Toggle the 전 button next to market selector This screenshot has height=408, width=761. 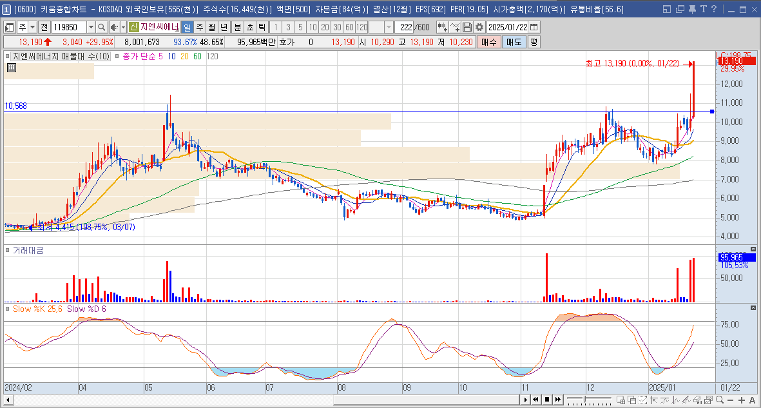coord(44,27)
